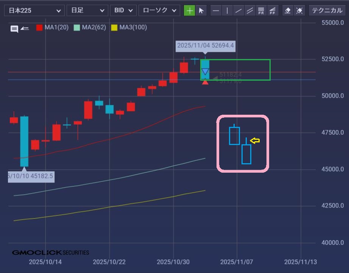Screen dimensions: 349x273
Task: Select the Fibonacci fan FF tool
Action: 272,10
